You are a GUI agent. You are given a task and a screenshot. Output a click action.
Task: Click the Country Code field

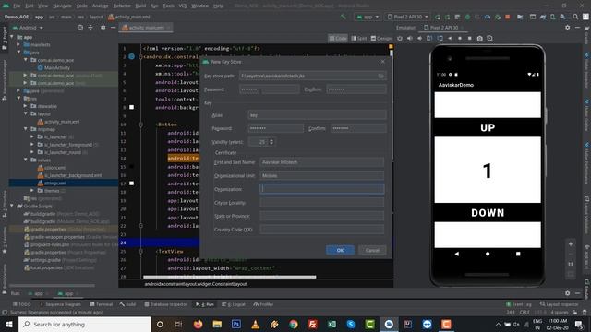(322, 230)
